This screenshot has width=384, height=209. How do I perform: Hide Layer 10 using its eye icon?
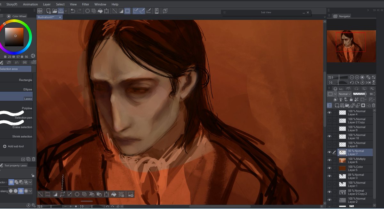coord(330,136)
